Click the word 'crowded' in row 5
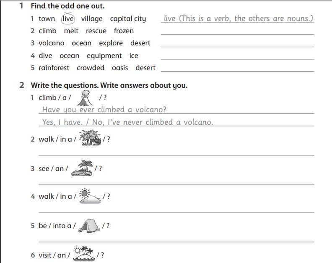Viewport: 332px width, 263px height. (91, 68)
